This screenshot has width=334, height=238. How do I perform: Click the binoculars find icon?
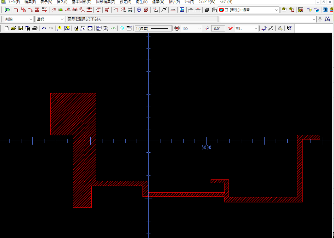click(28, 29)
